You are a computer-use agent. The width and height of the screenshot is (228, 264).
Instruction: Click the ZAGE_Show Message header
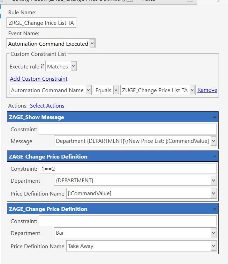pos(113,117)
